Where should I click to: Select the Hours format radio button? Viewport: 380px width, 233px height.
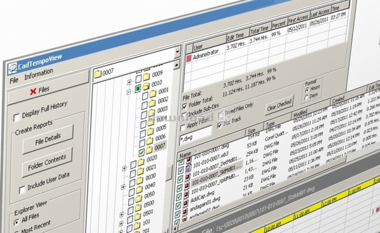click(x=307, y=90)
